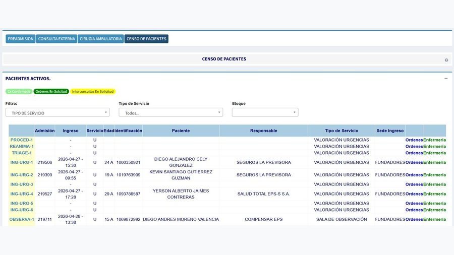Open bed OBSERVA-1 link

pyautogui.click(x=22, y=219)
